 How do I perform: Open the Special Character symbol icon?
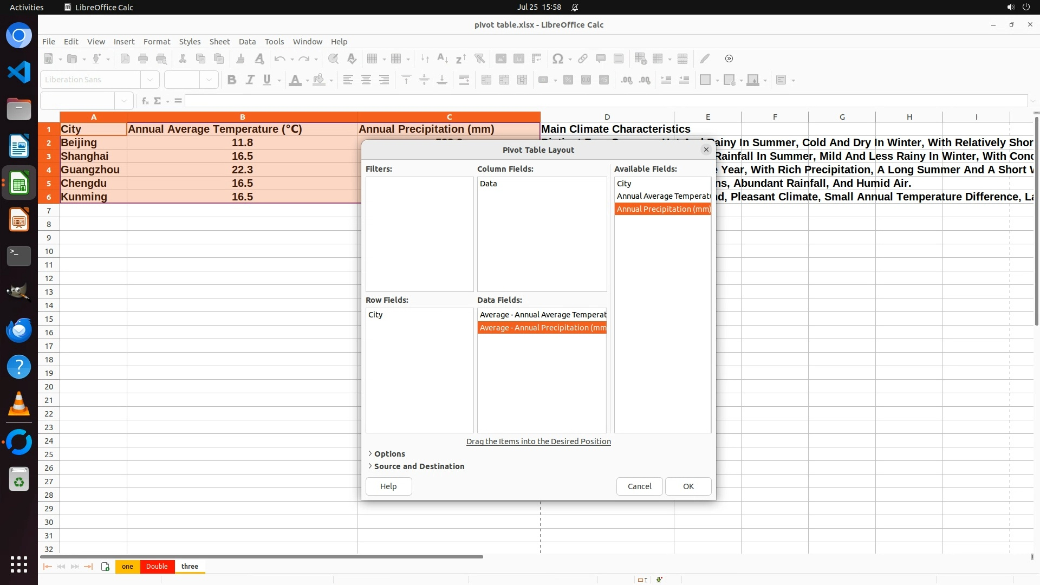point(557,58)
